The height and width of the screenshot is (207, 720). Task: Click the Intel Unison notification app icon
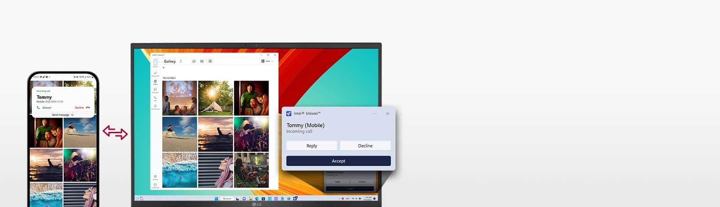[289, 113]
